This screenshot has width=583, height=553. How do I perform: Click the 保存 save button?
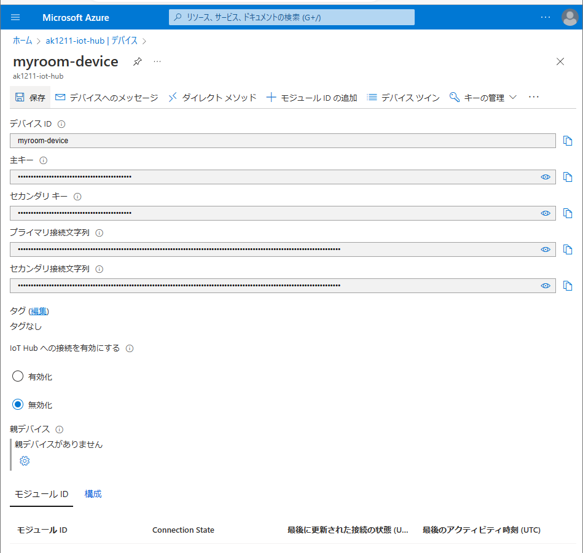pyautogui.click(x=30, y=98)
